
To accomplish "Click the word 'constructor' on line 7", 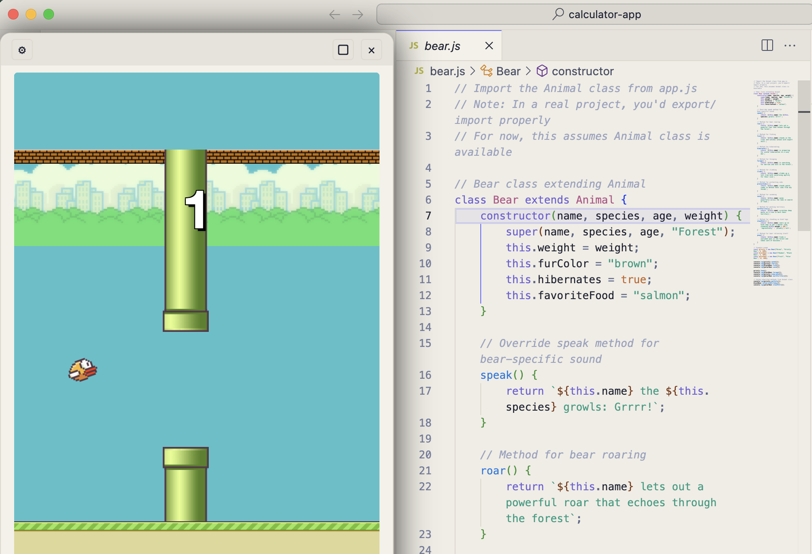I will 515,215.
